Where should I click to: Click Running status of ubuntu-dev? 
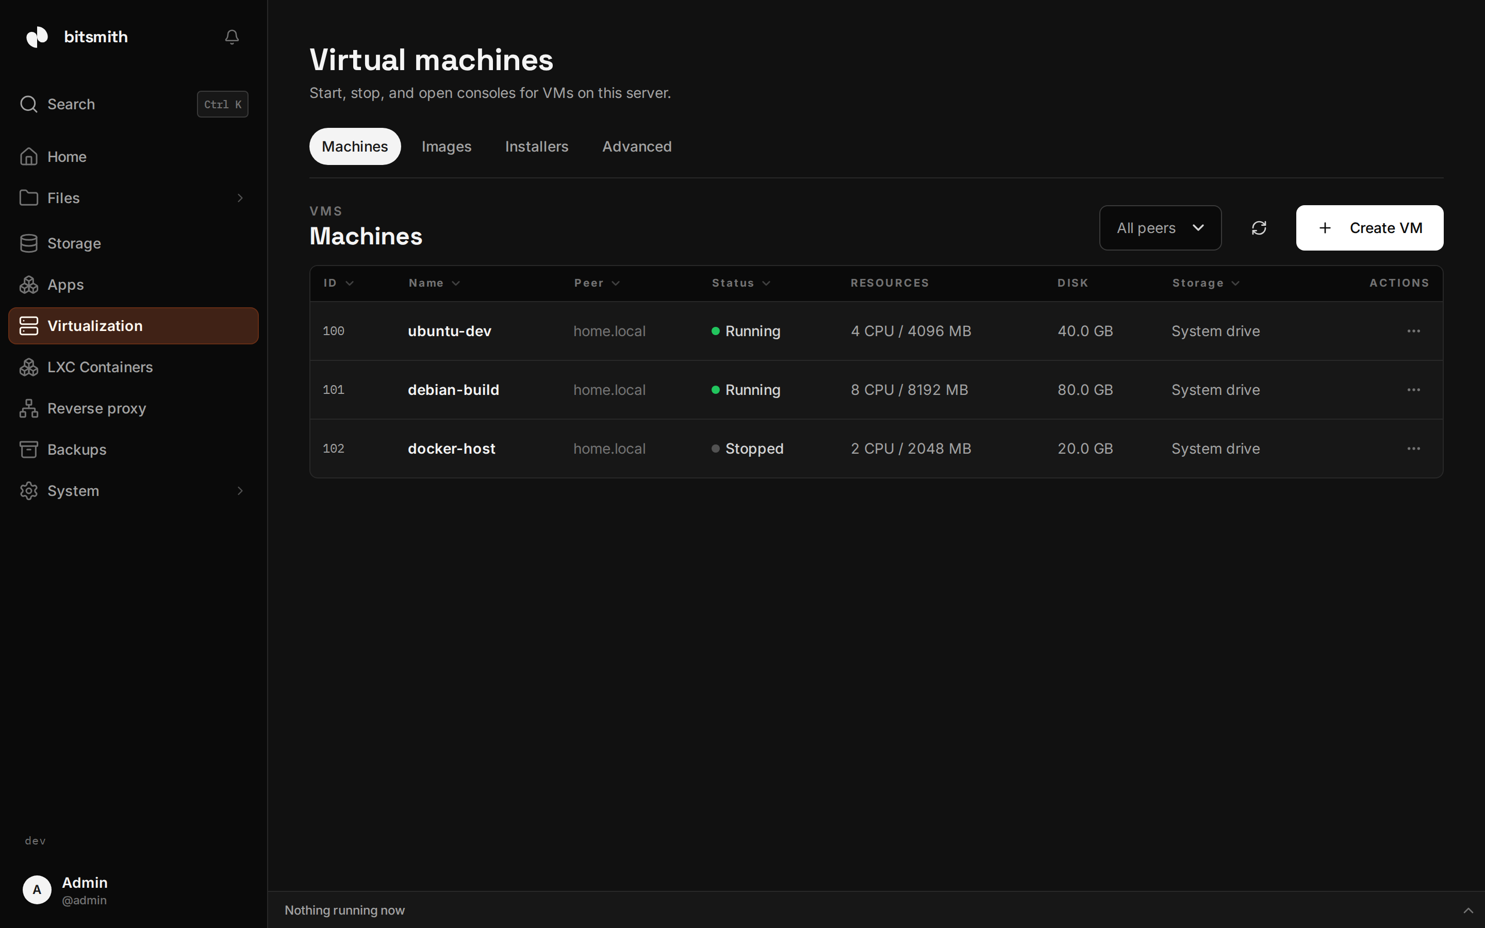pyautogui.click(x=746, y=331)
